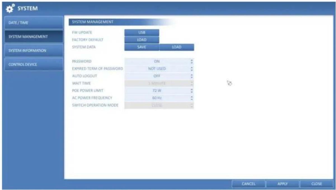
Task: Click USB button for FW UPDATE
Action: tap(142, 33)
